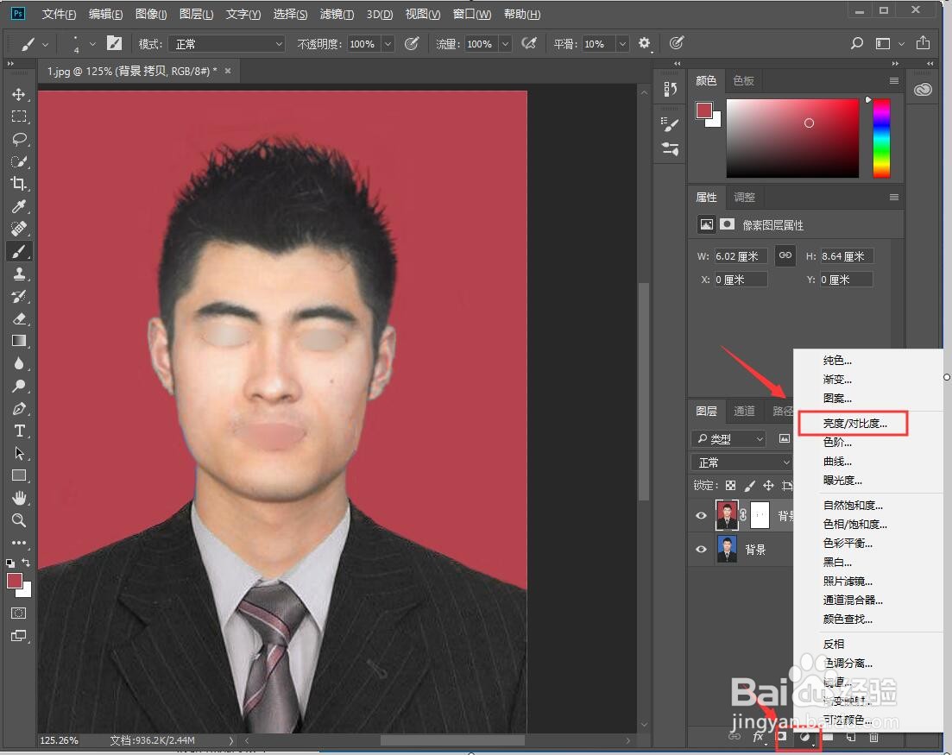
Task: Open the layer filter 类型 dropdown
Action: tap(729, 438)
